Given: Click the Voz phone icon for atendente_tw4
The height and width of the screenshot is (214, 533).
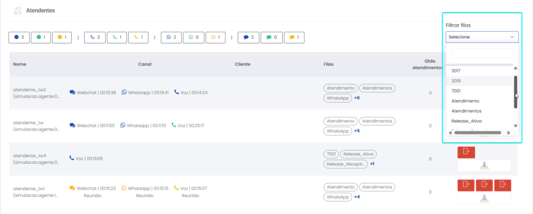Looking at the screenshot, I should (72, 158).
